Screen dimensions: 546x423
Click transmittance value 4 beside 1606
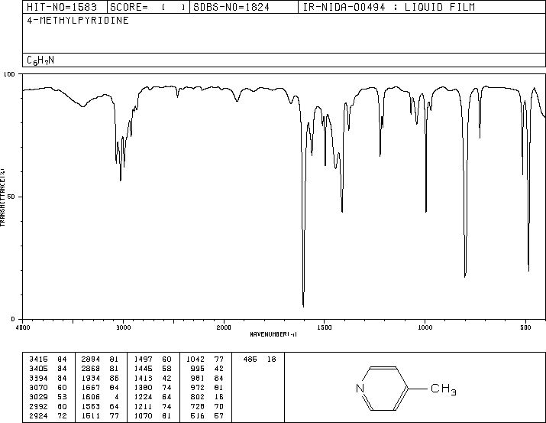click(x=117, y=397)
